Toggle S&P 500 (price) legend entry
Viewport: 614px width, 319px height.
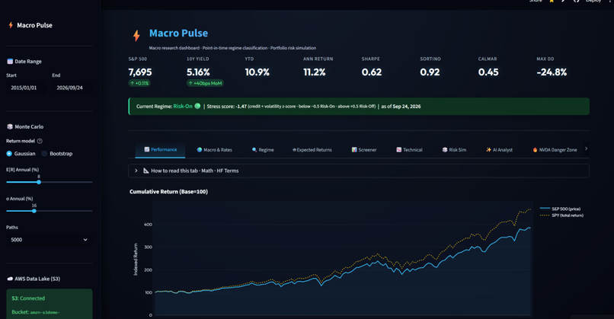(560, 209)
